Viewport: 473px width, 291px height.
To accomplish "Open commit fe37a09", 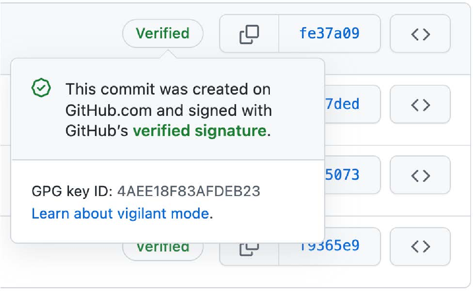I will point(330,34).
